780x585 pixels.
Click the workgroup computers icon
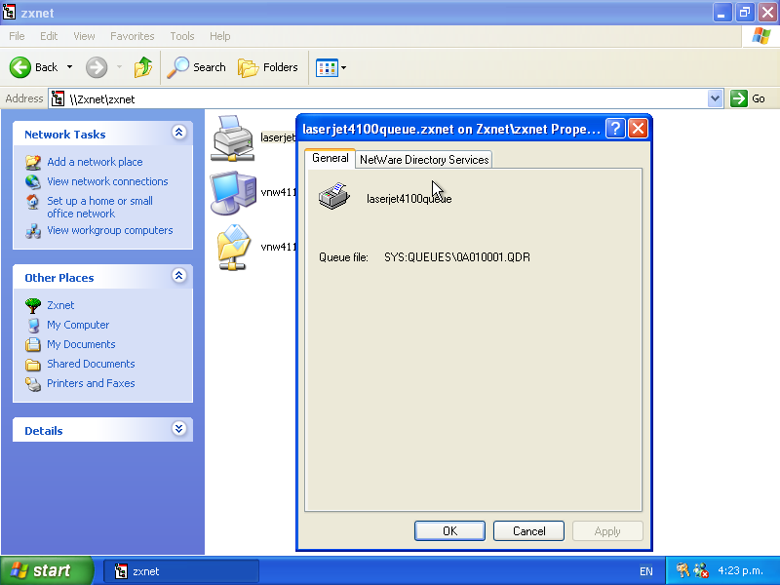point(33,231)
